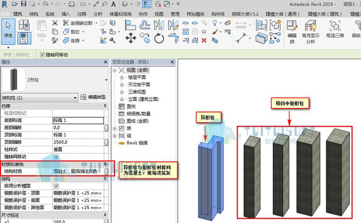This screenshot has height=223, width=361.
Task: Toggle the 随轴网移动 checkbox in options bar
Action: (42, 54)
